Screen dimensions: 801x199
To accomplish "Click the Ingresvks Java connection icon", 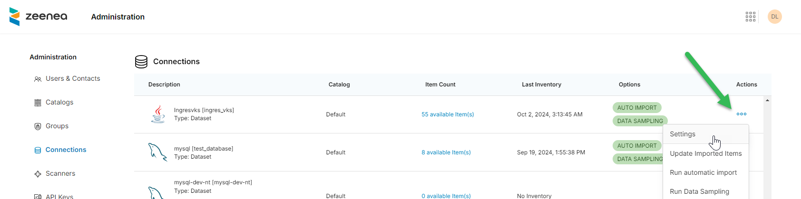I will pyautogui.click(x=158, y=114).
